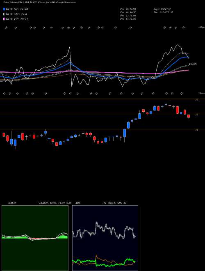Viewport: 205px width, 271px height.
Task: Click the 15 price axis label
Action: [196, 115]
